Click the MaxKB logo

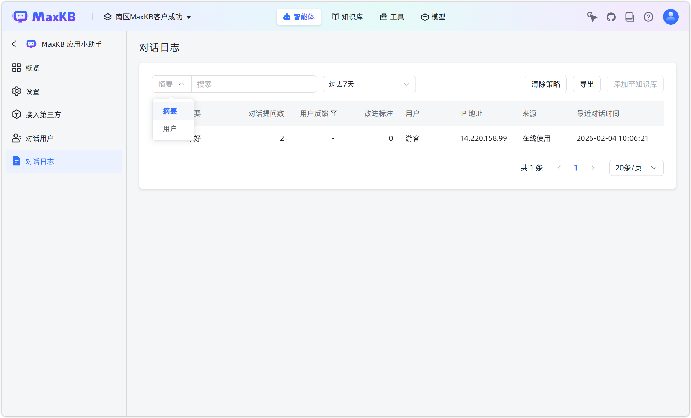pos(44,16)
